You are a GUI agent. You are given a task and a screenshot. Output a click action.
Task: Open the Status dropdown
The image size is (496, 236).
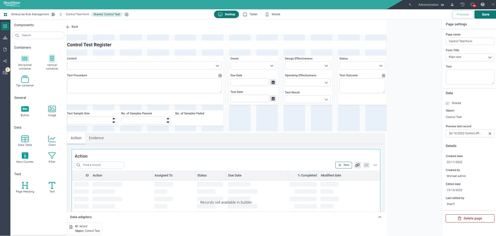(x=362, y=66)
